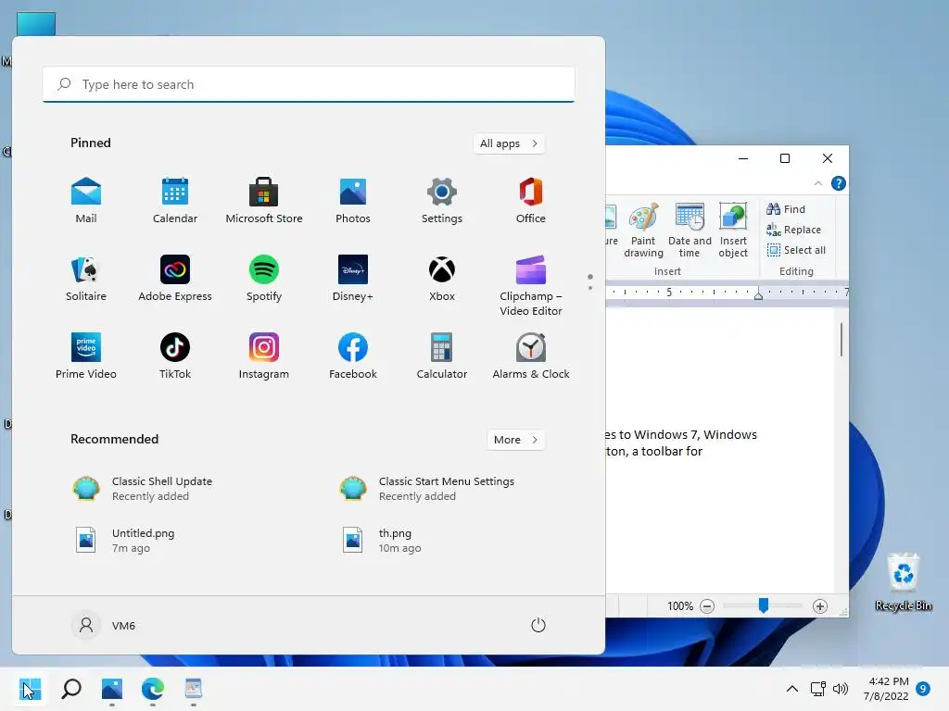
Task: Click Find in WordPad Editing group
Action: coord(786,209)
